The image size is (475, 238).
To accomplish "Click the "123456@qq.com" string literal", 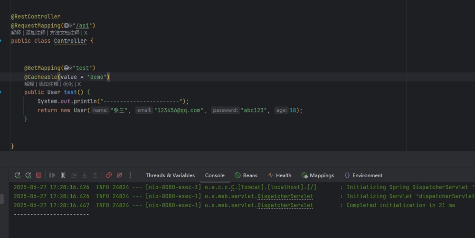I will pos(179,110).
